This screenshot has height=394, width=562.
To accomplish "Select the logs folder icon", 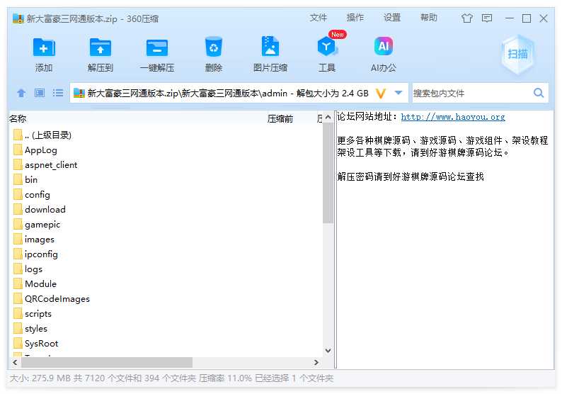I will tap(18, 269).
